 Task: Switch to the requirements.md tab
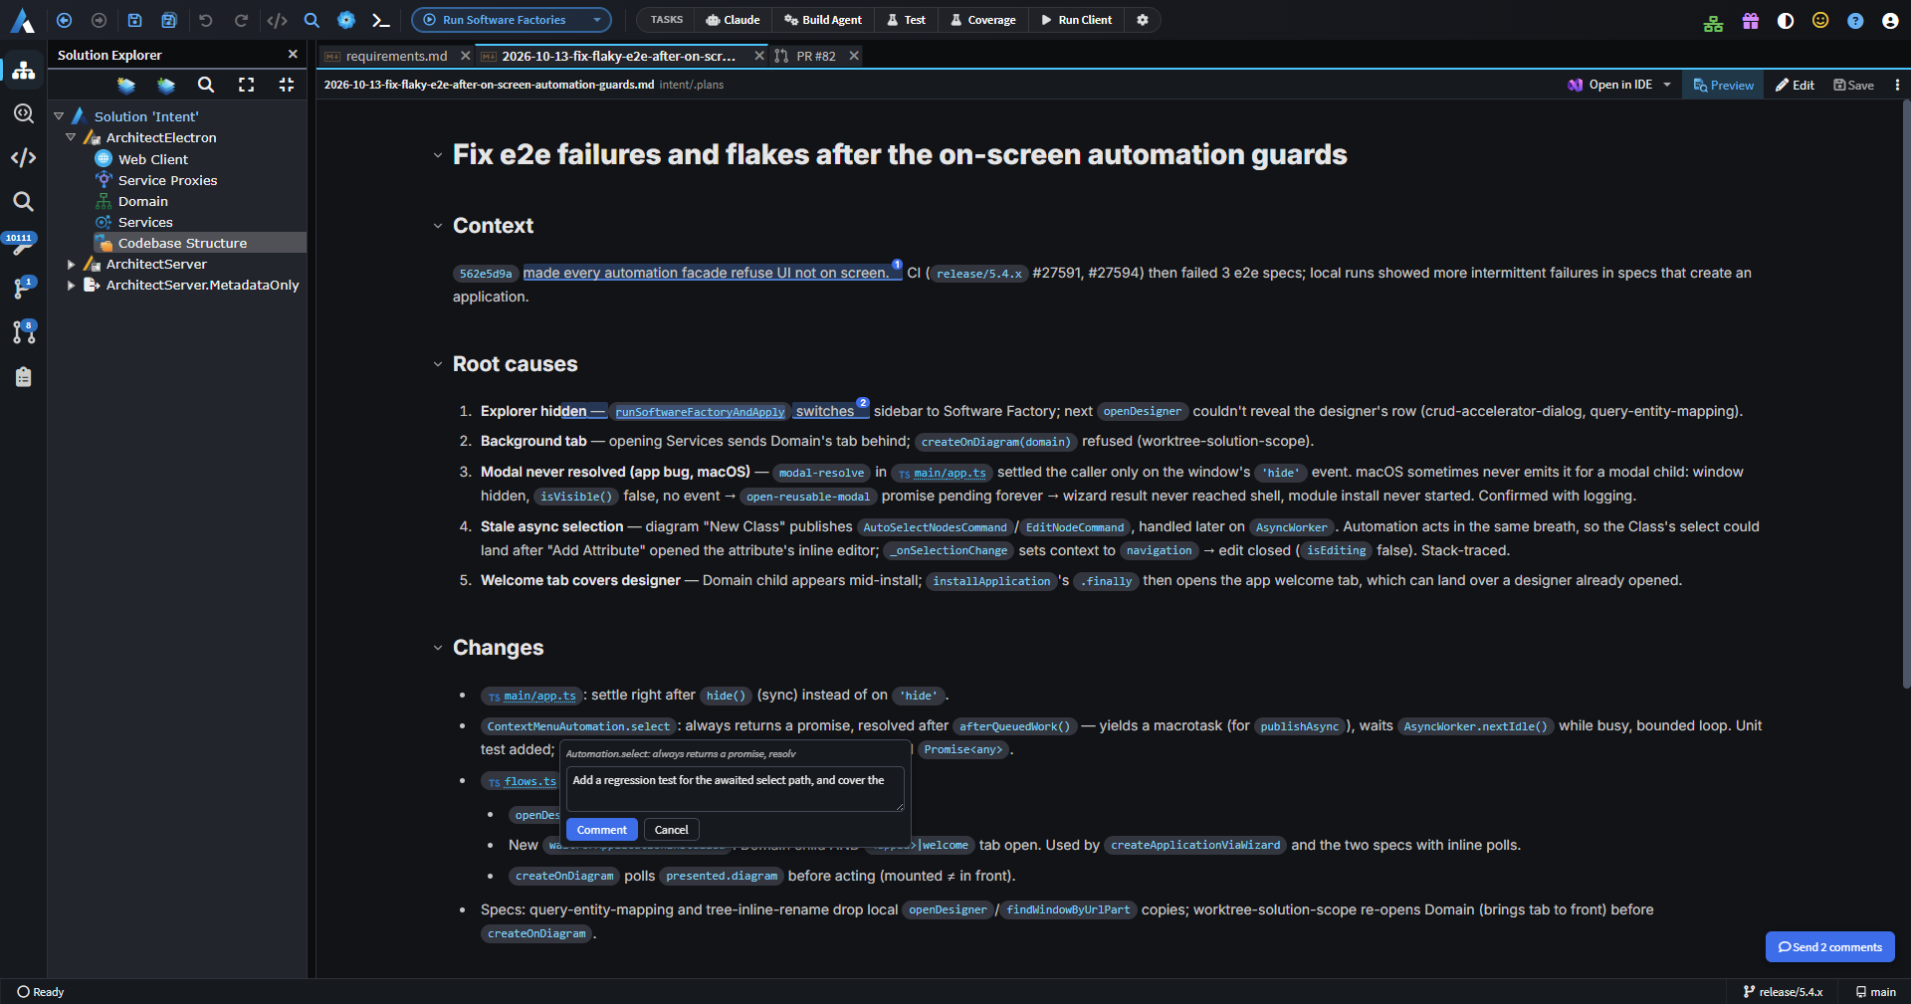pyautogui.click(x=396, y=57)
